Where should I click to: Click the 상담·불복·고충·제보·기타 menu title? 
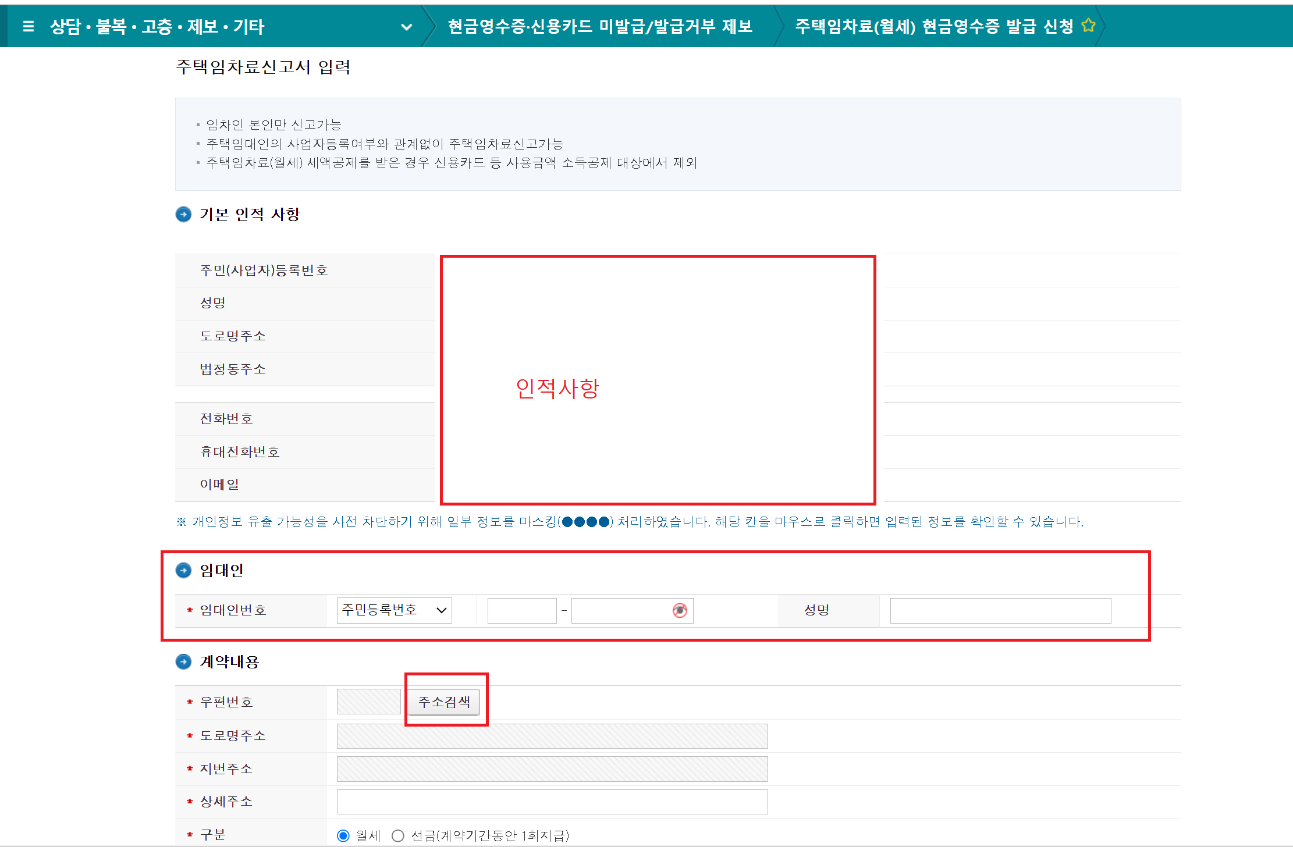(156, 26)
